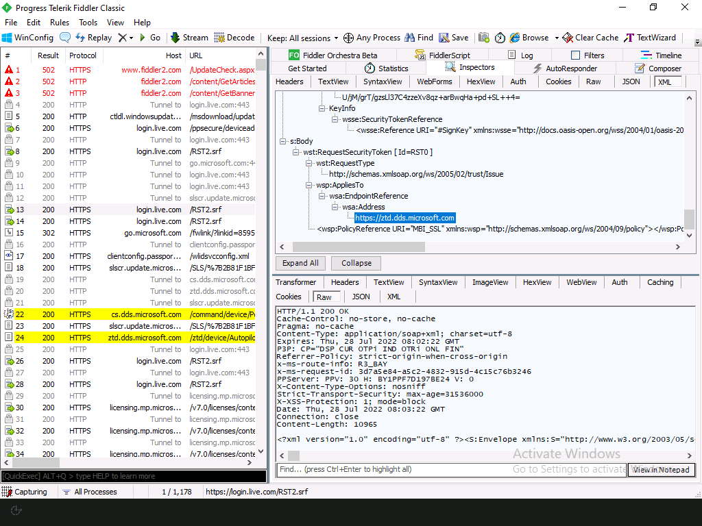
Task: Toggle Decode in the toolbar
Action: click(x=234, y=38)
